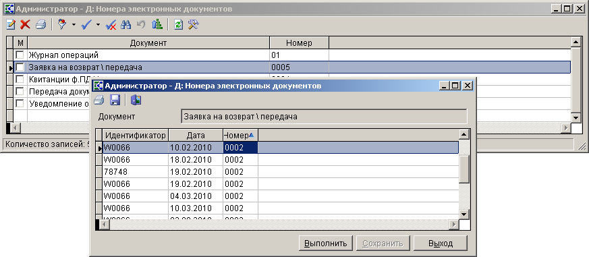Click the printer icon in the dialog toolbar

click(x=99, y=100)
